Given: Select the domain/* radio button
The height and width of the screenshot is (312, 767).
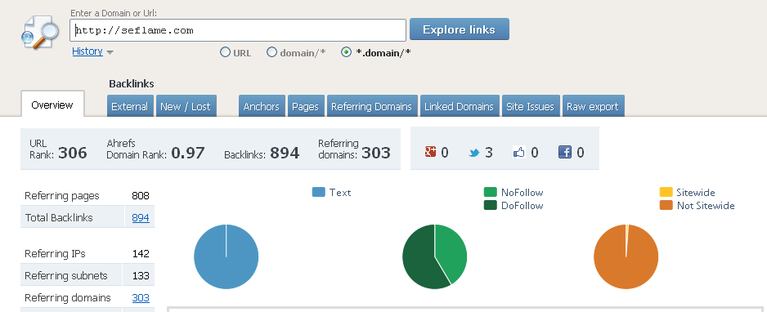Looking at the screenshot, I should (271, 52).
